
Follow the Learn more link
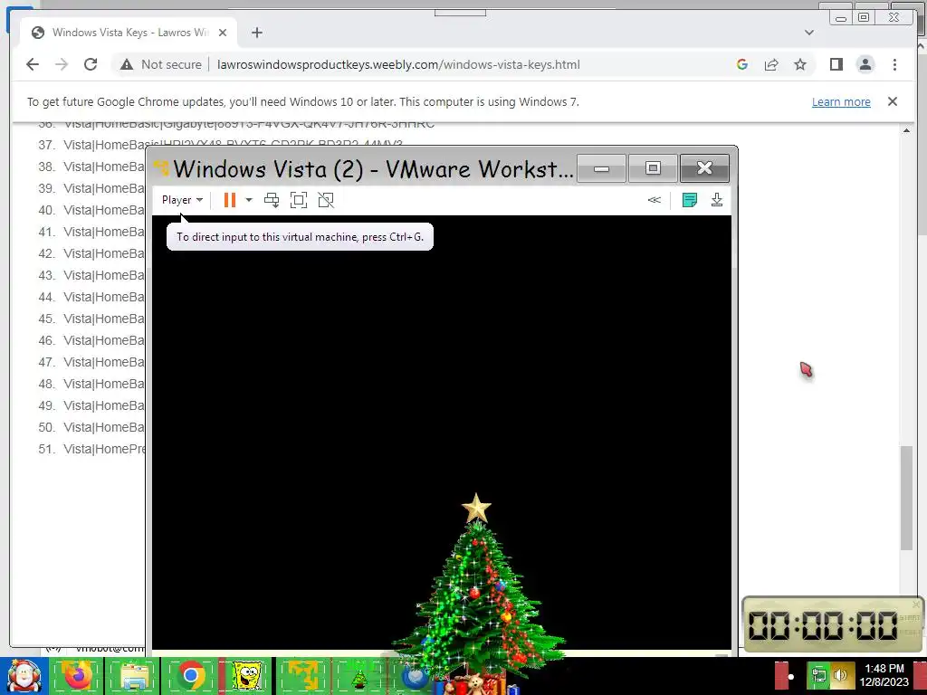click(x=841, y=101)
